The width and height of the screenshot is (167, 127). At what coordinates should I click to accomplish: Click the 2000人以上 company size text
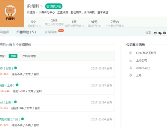pyautogui.click(x=143, y=68)
